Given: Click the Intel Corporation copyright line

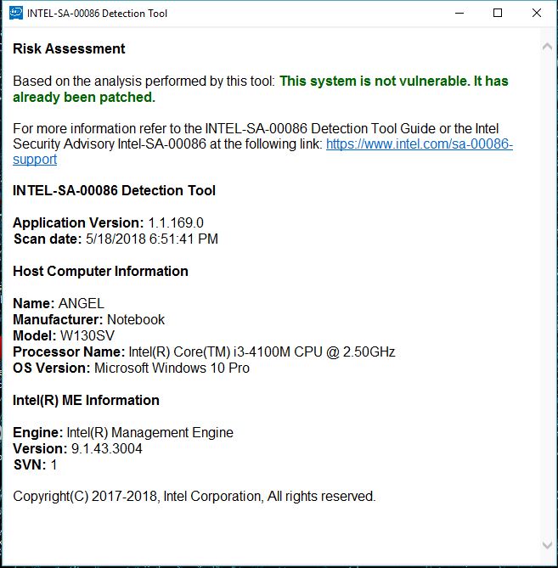Looking at the screenshot, I should click(194, 497).
